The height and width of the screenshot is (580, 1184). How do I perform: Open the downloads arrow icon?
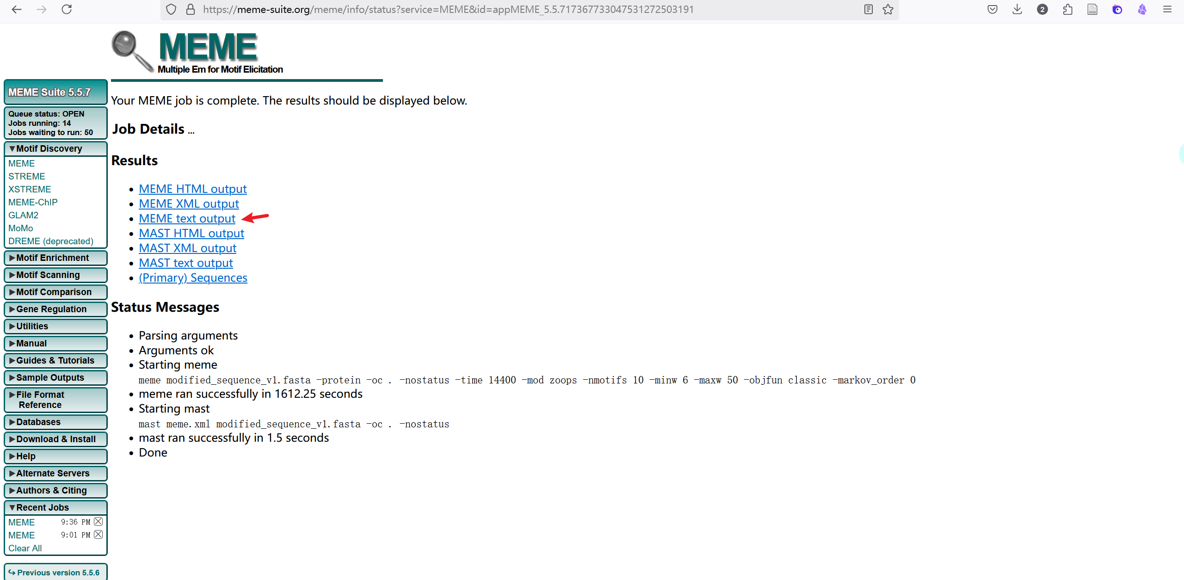point(1017,9)
